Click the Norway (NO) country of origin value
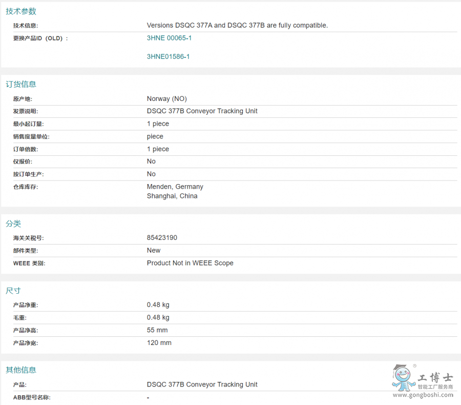The image size is (461, 405). pos(166,99)
